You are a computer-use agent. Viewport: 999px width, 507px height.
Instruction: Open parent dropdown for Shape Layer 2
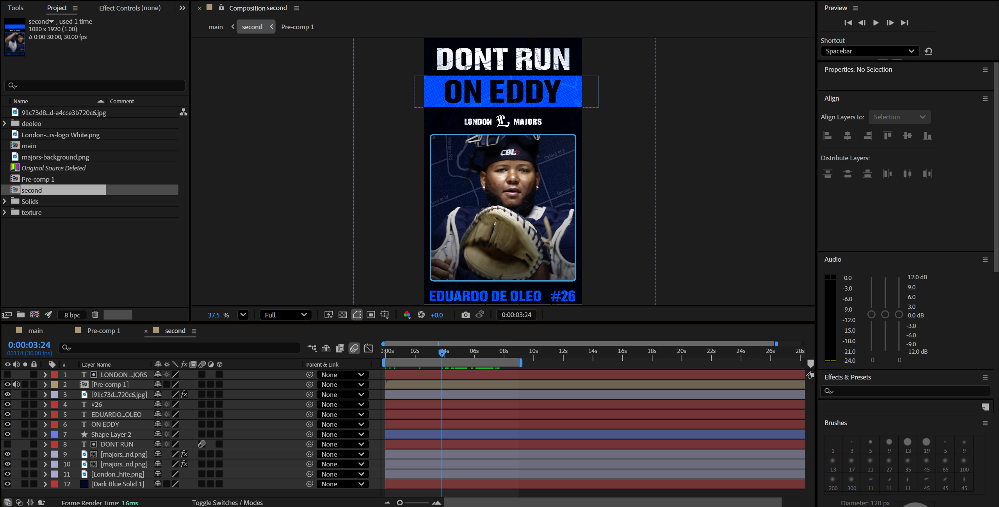tap(342, 434)
